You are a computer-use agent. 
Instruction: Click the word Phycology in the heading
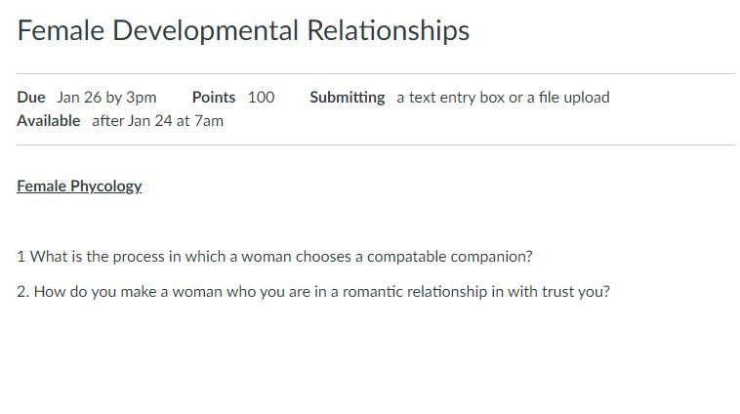106,186
